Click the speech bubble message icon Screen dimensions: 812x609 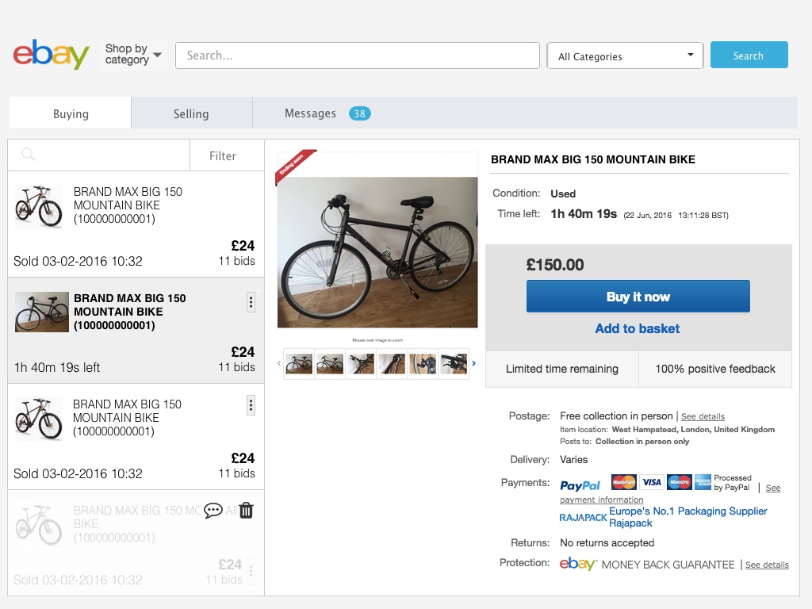pyautogui.click(x=213, y=511)
